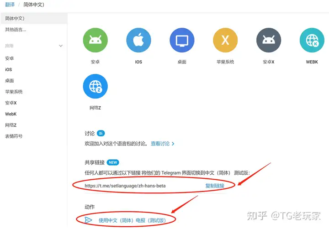Image resolution: width=329 pixels, height=229 pixels.
Task: Open 表情符号 in the sidebar
Action: click(x=14, y=136)
